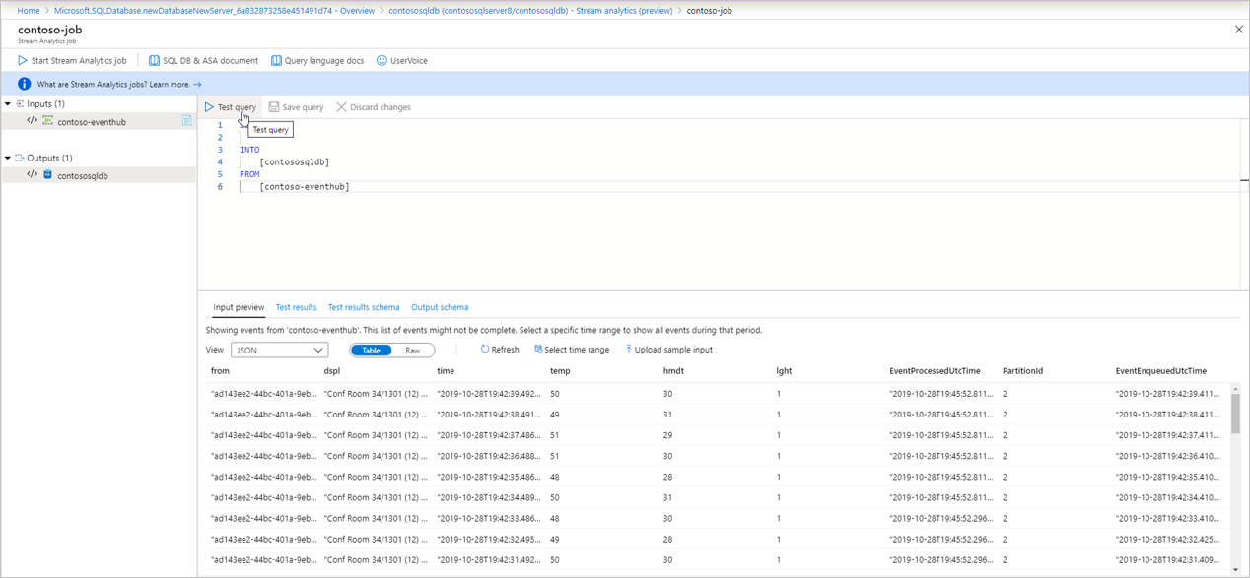This screenshot has height=578, width=1250.
Task: Run Test query button
Action: (x=231, y=107)
